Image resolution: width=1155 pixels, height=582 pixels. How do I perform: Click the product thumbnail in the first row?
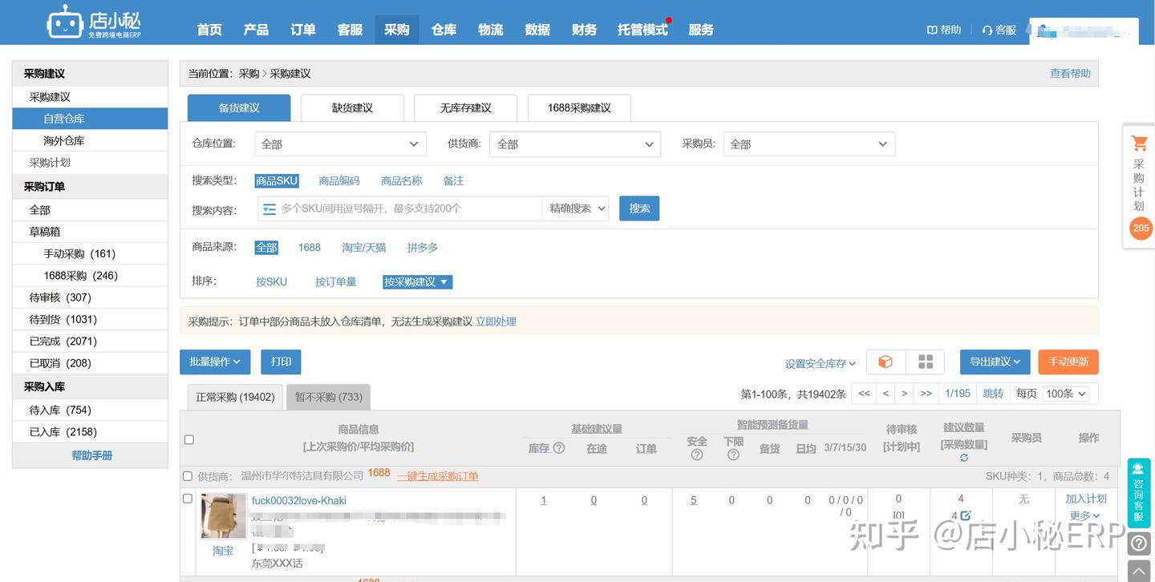(x=223, y=515)
